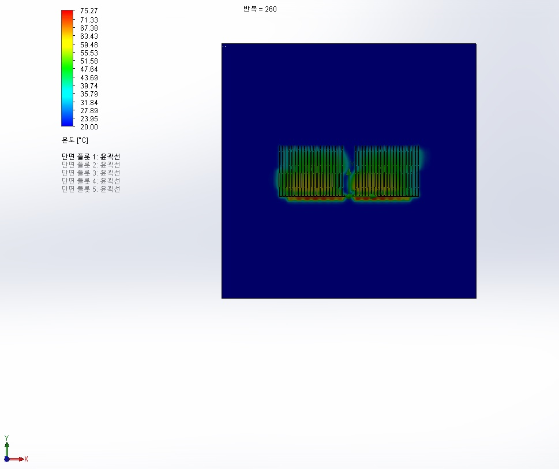Click legend value 47.64
Screen dimensions: 559x469
89,69
